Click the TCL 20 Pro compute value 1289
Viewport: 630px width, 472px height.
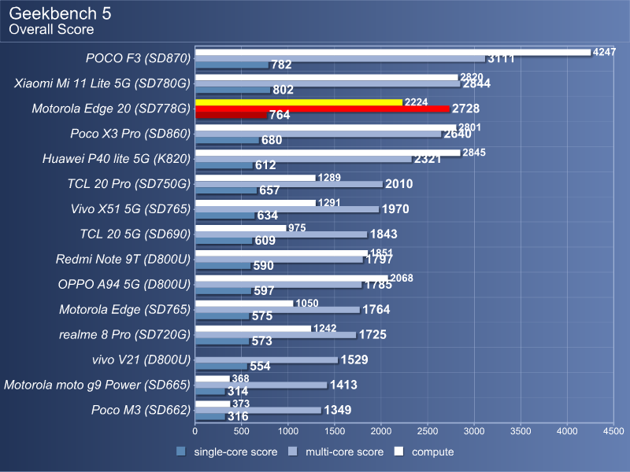tap(329, 178)
